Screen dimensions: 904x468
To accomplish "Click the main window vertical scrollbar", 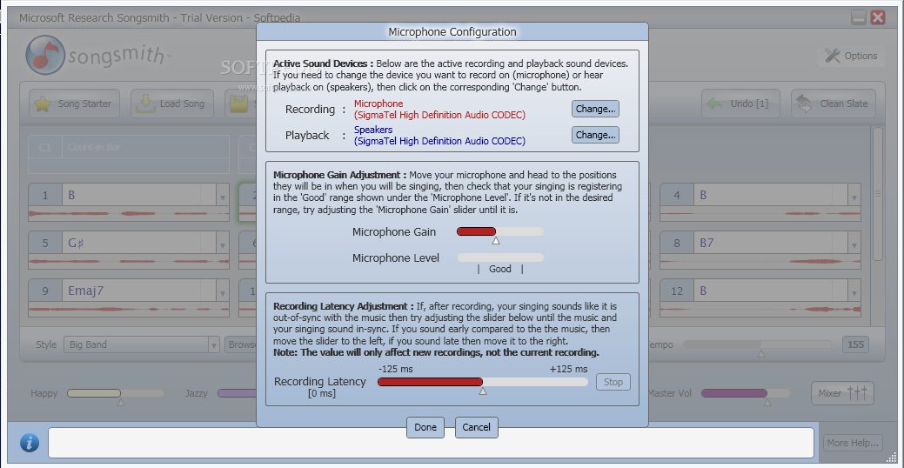I will coord(878,194).
